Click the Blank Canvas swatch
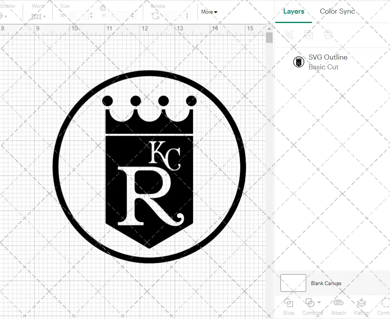Screen dimensions: 390x319 click(x=293, y=283)
